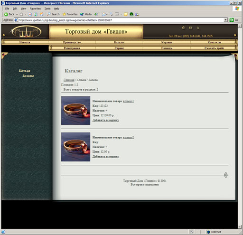Image resolution: width=243 pixels, height=235 pixels.
Task: Click the envelope mail icon in header
Action: coord(190,28)
